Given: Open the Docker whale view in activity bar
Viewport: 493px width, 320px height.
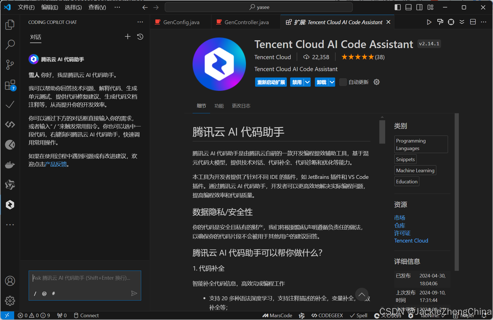Looking at the screenshot, I should pos(10,165).
